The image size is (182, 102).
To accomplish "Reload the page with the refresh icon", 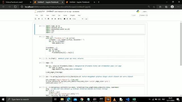I will pos(15,7).
